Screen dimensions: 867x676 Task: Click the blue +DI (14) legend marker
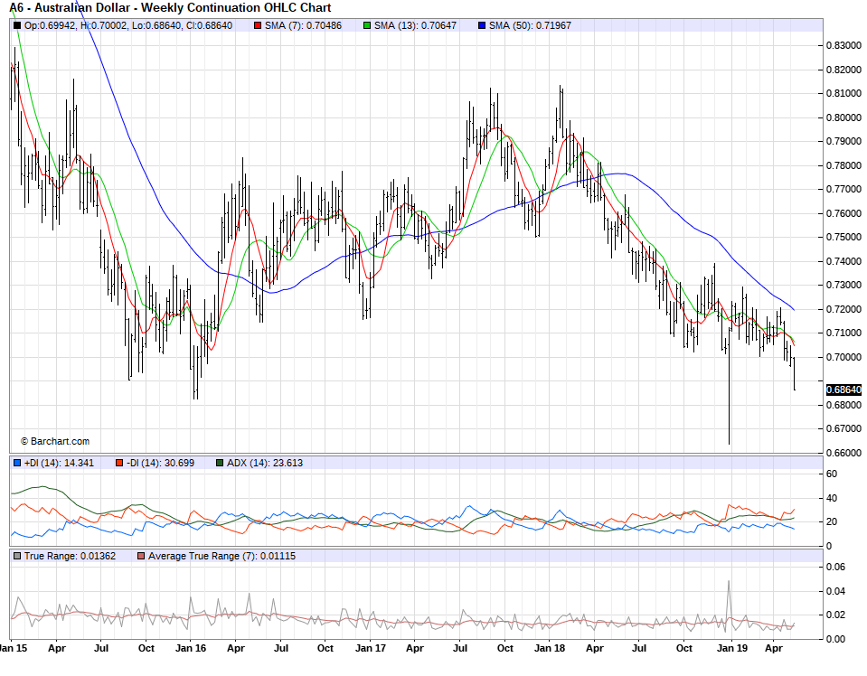pyautogui.click(x=17, y=463)
